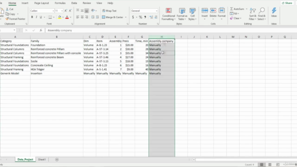Toggle Middle Align in the ribbon

(x=82, y=11)
